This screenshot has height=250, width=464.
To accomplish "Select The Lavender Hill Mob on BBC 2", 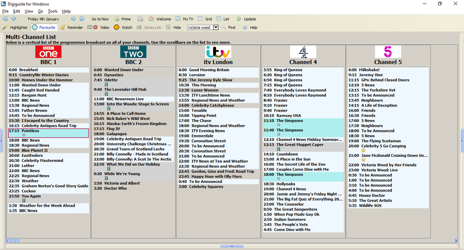I will 133,92.
